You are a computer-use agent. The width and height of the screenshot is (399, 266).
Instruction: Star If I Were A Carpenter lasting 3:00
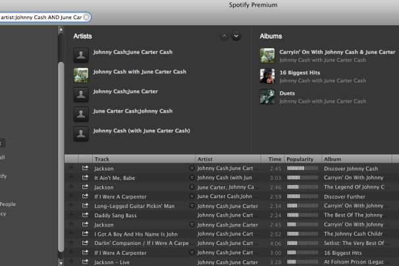coord(72,253)
